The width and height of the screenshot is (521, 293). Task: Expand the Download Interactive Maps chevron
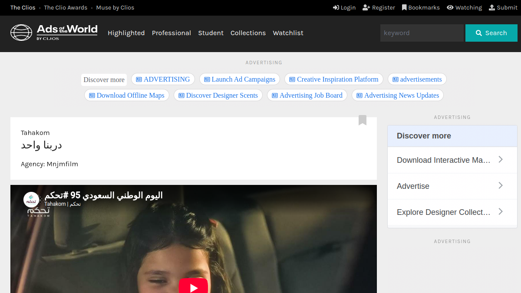tap(501, 159)
